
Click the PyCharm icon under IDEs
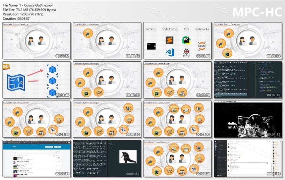click(186, 40)
